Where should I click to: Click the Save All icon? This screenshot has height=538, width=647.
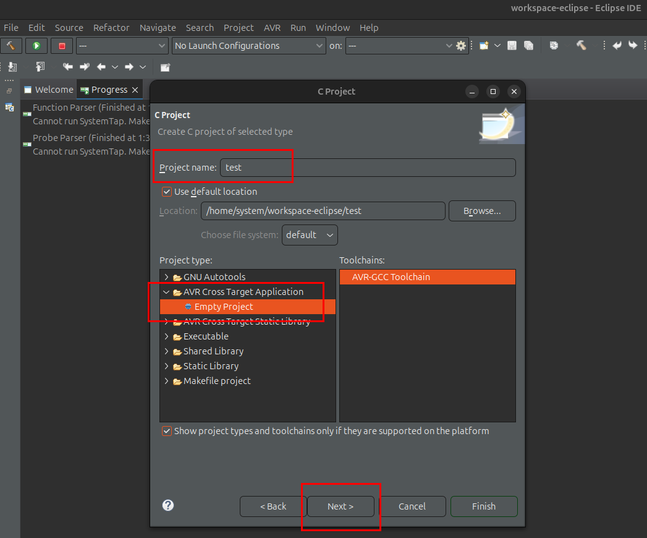click(x=528, y=45)
